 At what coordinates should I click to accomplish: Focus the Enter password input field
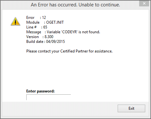[x=49, y=97]
